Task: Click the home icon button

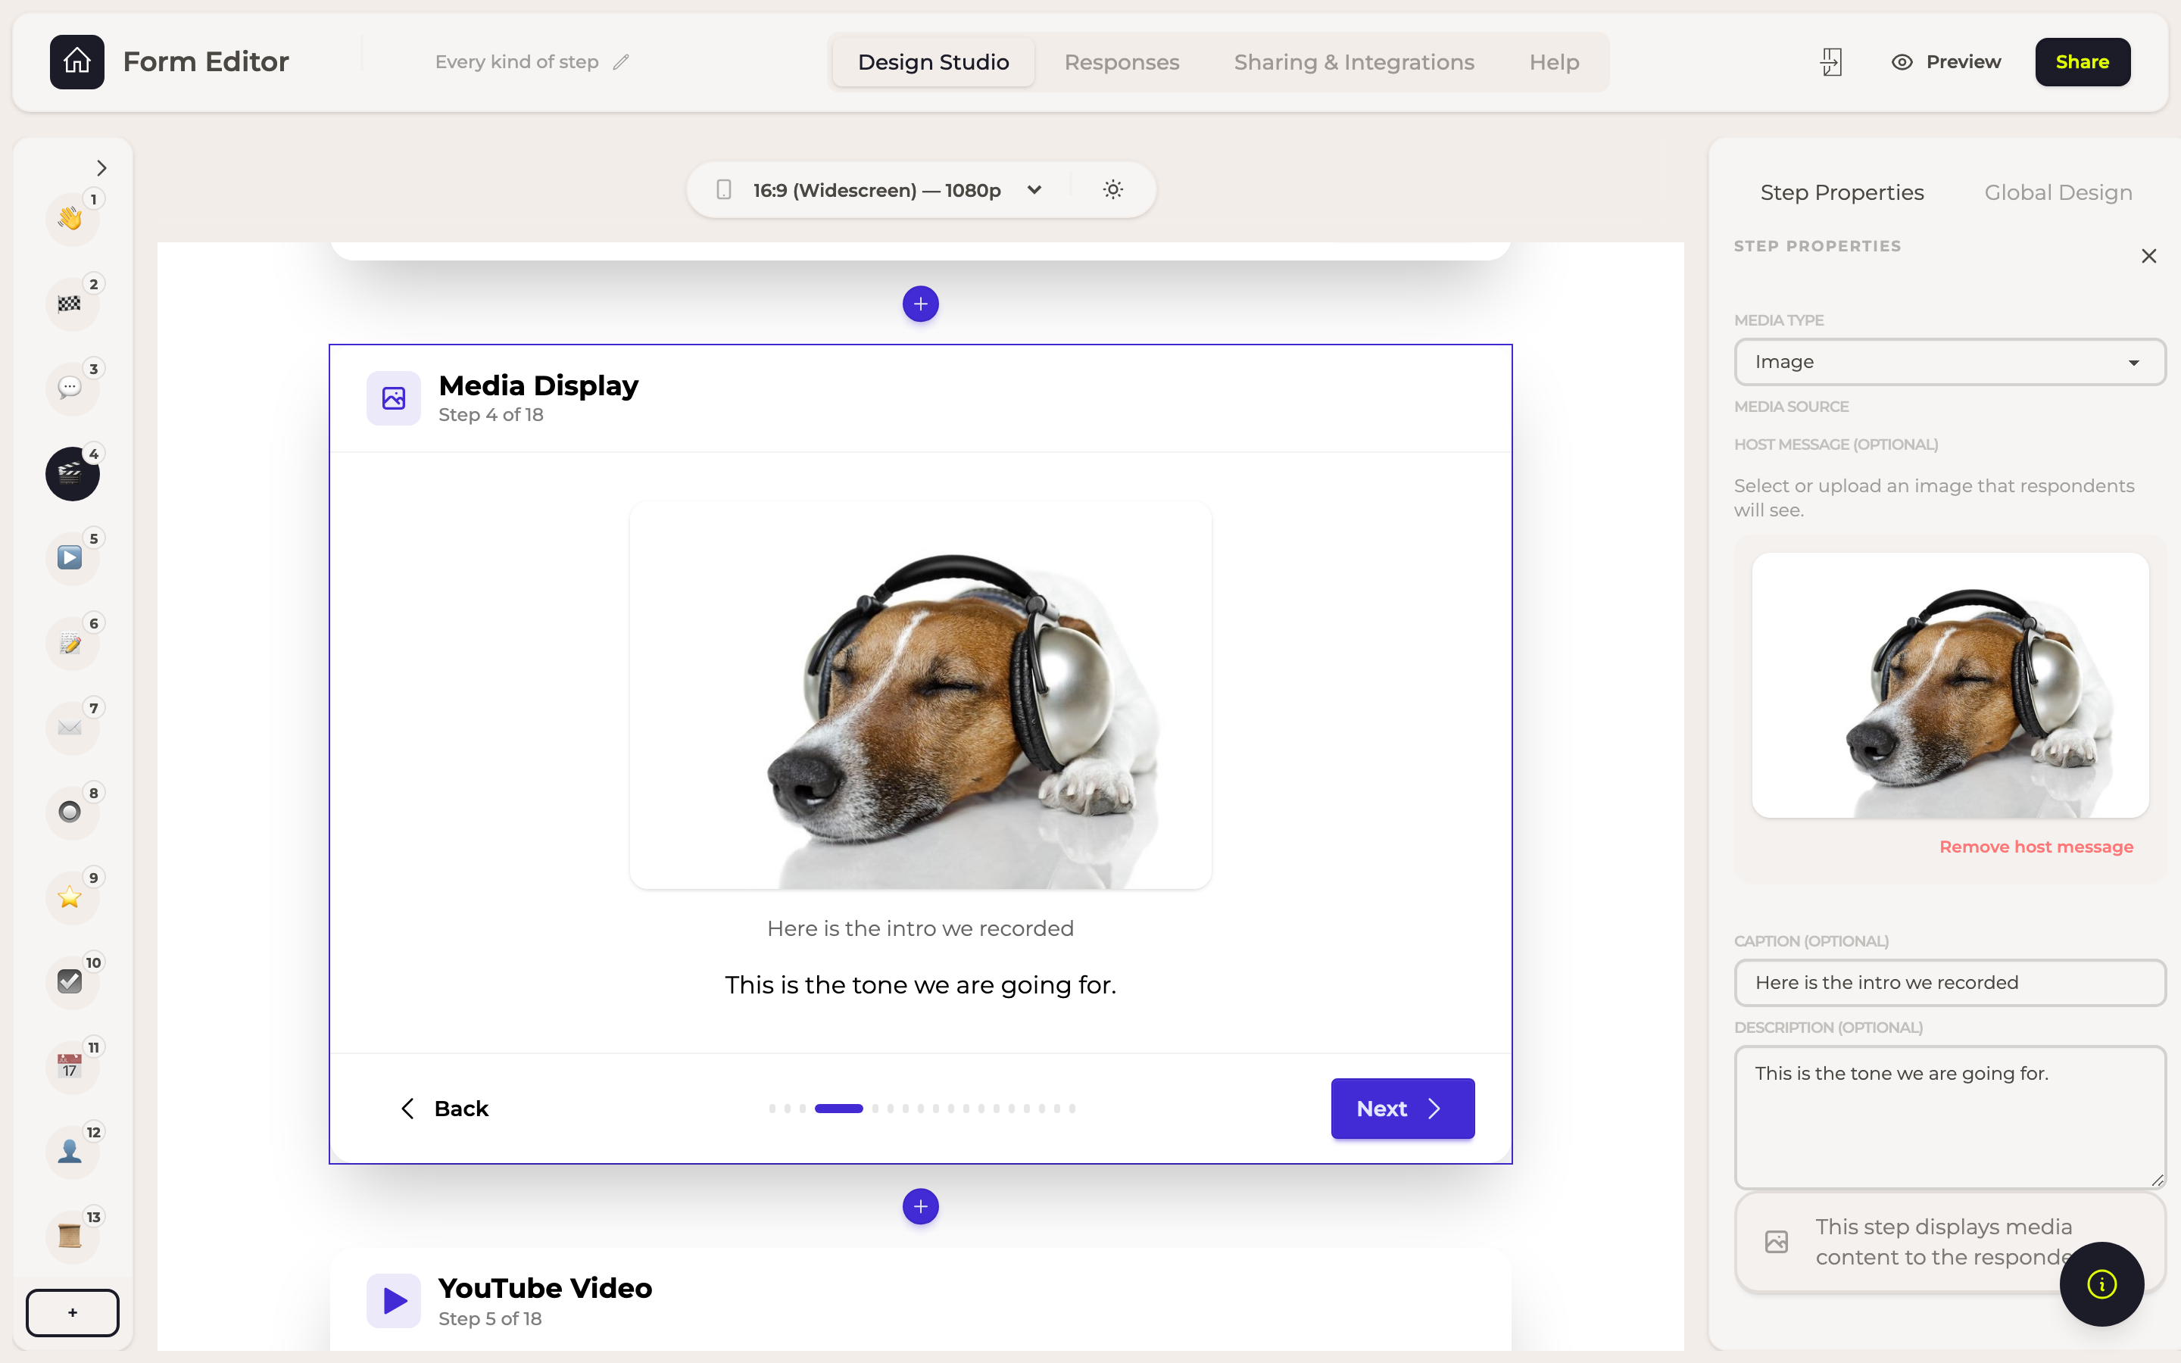Action: pos(76,61)
